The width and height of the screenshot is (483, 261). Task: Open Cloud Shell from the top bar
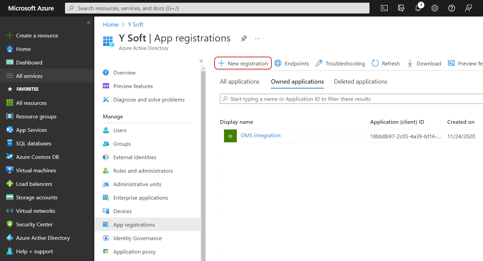384,8
